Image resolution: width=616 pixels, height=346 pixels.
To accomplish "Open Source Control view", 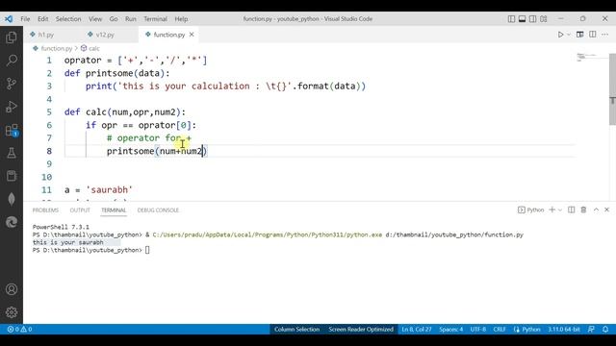I will coord(12,84).
